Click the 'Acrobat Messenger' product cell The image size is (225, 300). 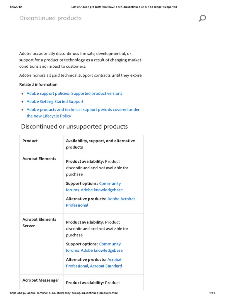[41, 280]
